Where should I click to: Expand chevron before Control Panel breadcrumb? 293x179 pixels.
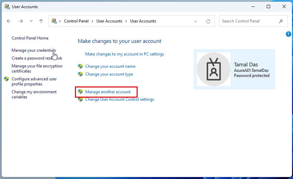click(x=60, y=21)
